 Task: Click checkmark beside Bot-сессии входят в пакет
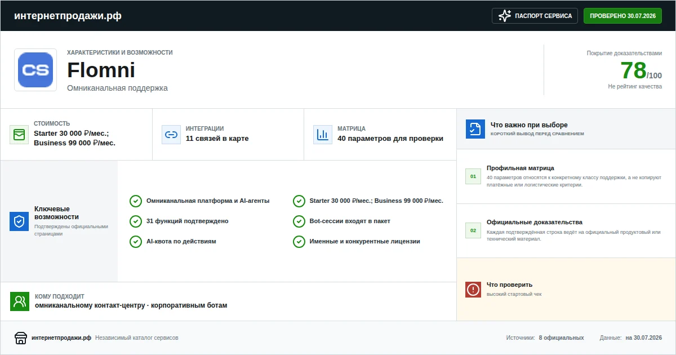point(299,221)
